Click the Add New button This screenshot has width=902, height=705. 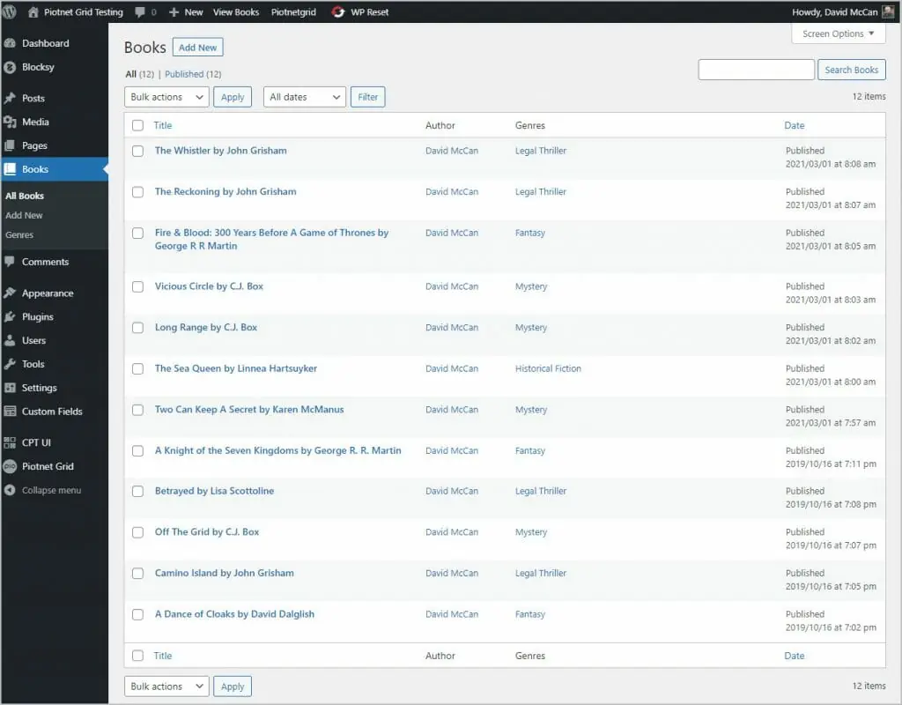tap(197, 47)
